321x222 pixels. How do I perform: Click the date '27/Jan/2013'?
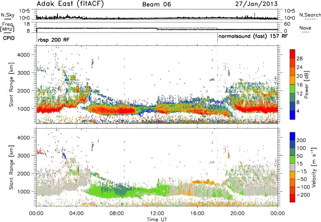pos(256,4)
